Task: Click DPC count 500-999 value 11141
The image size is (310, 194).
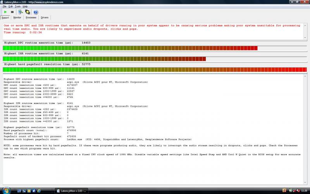Action: click(71, 88)
